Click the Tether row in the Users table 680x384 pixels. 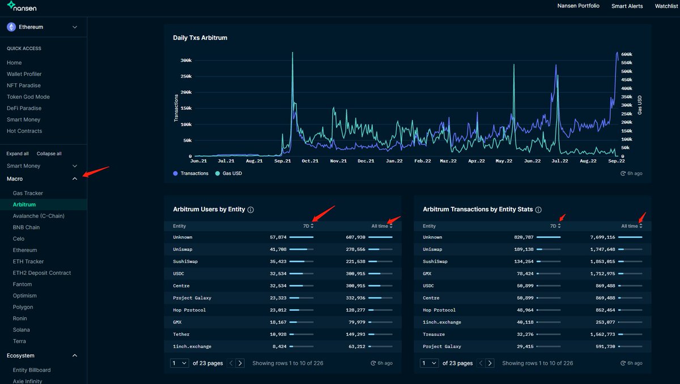283,334
